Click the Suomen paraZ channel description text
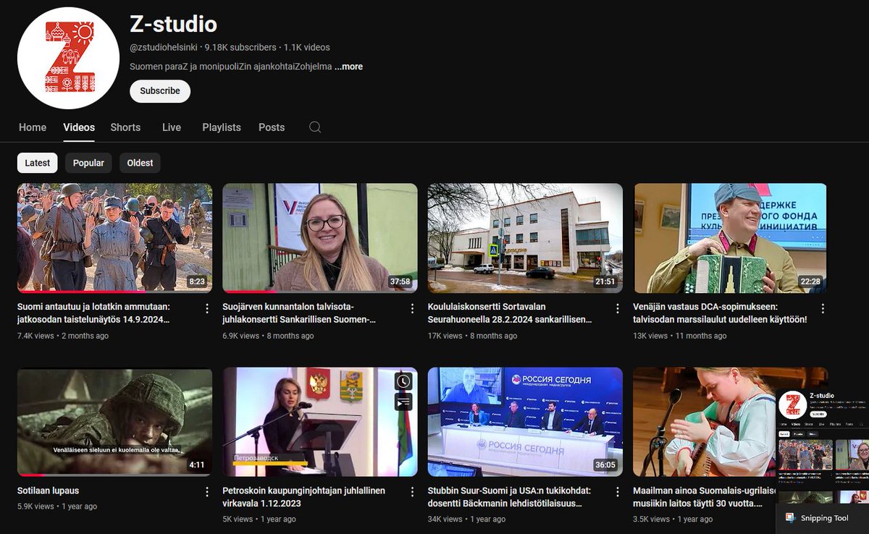The image size is (869, 534). [x=231, y=67]
